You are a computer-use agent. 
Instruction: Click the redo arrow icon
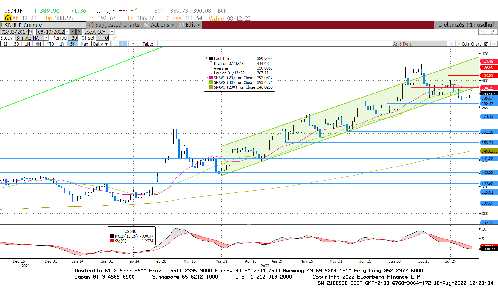[492, 32]
